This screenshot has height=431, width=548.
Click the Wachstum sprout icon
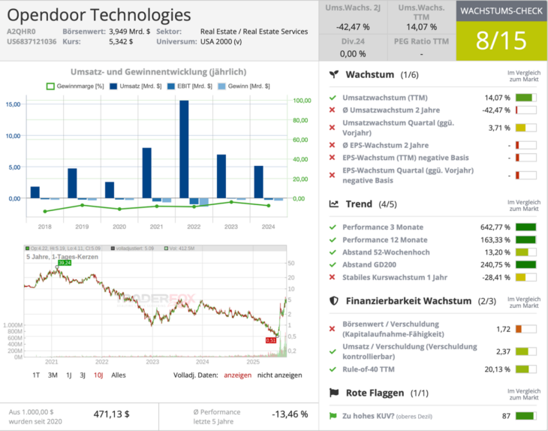tap(334, 74)
